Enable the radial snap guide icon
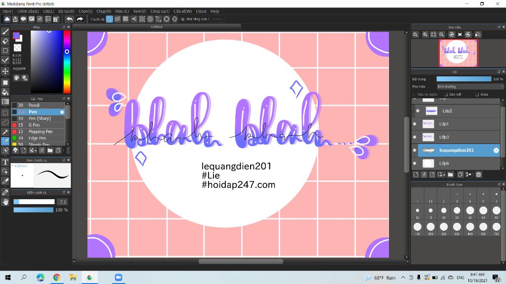The image size is (506, 284). [142, 19]
